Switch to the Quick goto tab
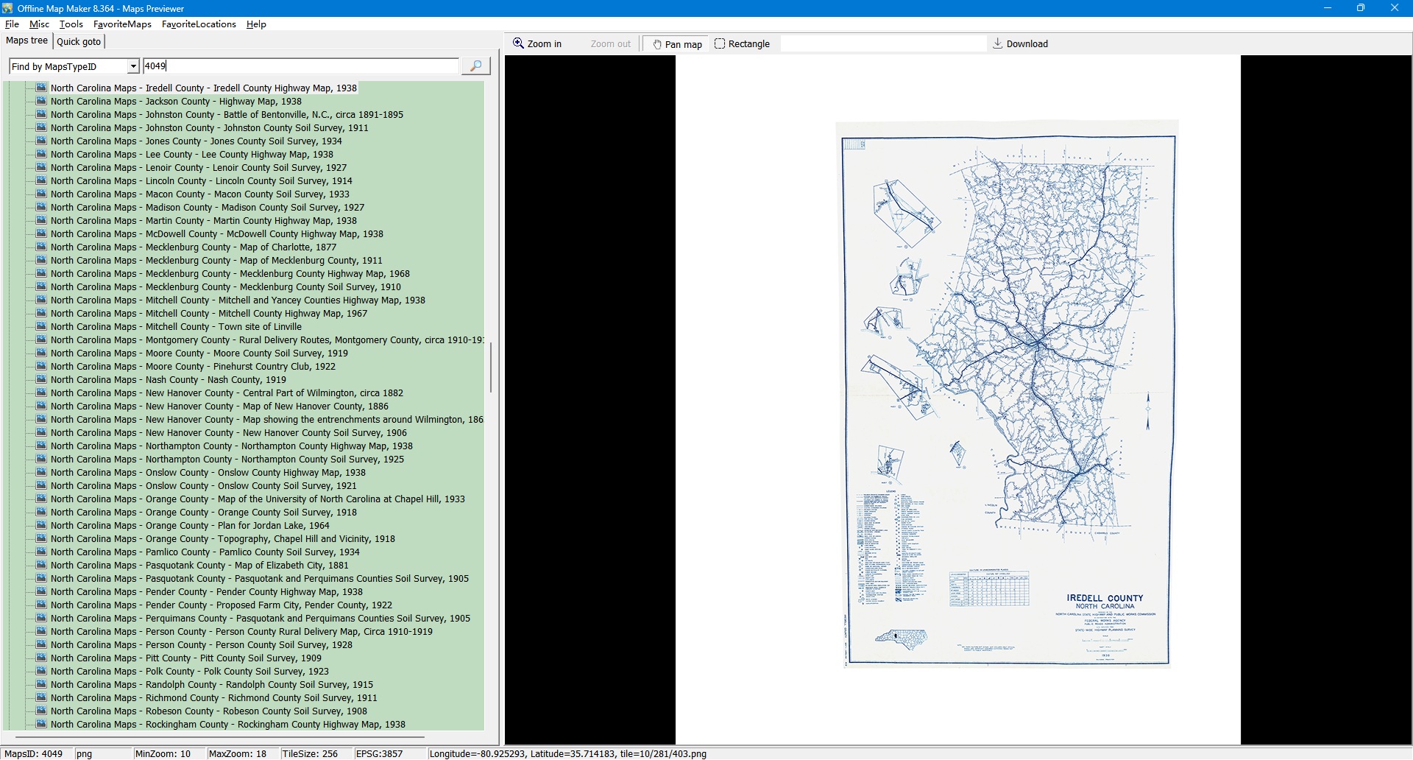Viewport: 1413px width, 760px height. [79, 42]
